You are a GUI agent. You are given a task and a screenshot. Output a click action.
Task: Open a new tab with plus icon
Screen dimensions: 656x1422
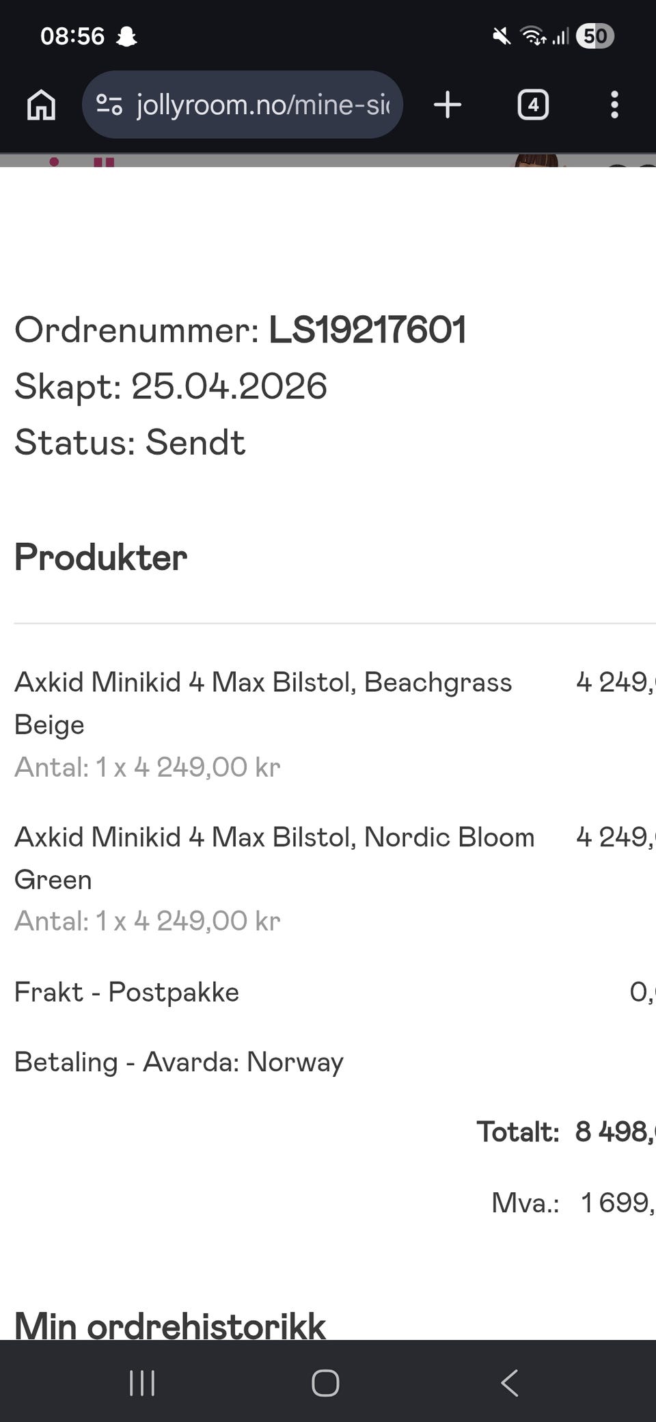pyautogui.click(x=448, y=105)
